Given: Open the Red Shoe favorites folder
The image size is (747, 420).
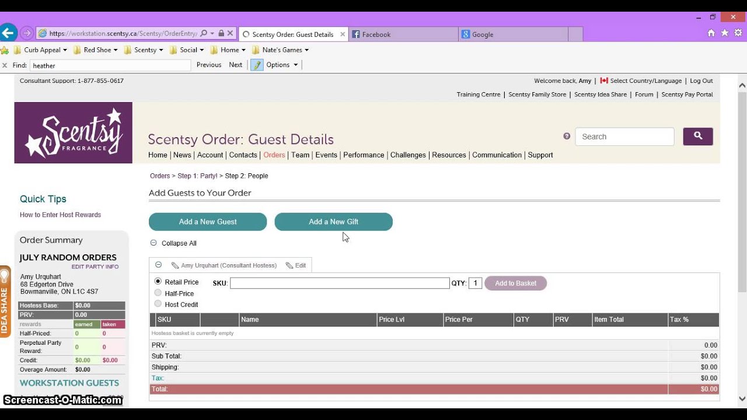Looking at the screenshot, I should (x=95, y=50).
